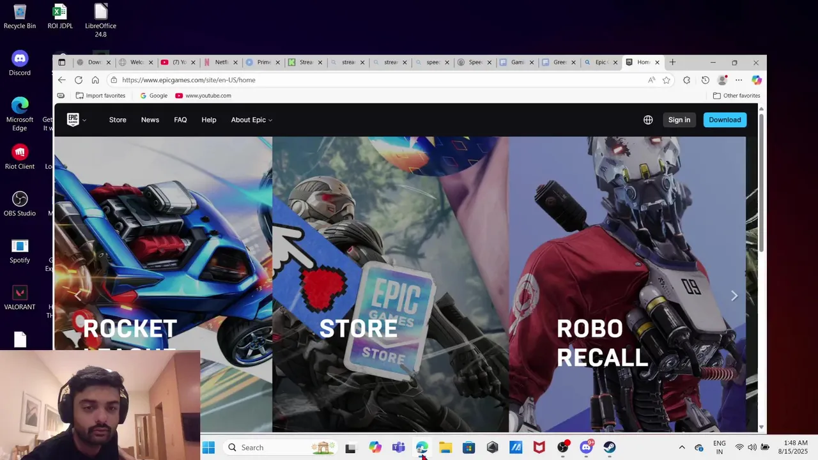Viewport: 818px width, 460px height.
Task: Open Edge settings and more menu
Action: 739,80
